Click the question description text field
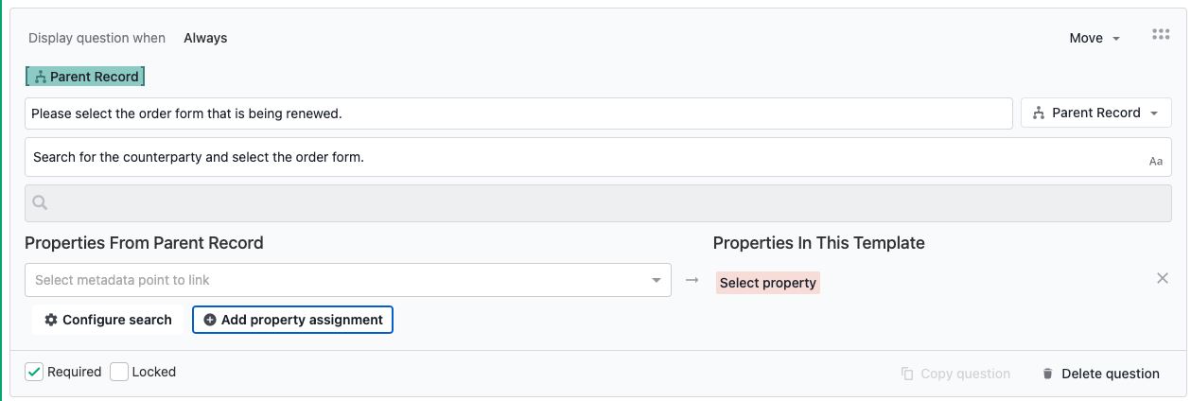Image resolution: width=1191 pixels, height=401 pixels. pos(598,157)
